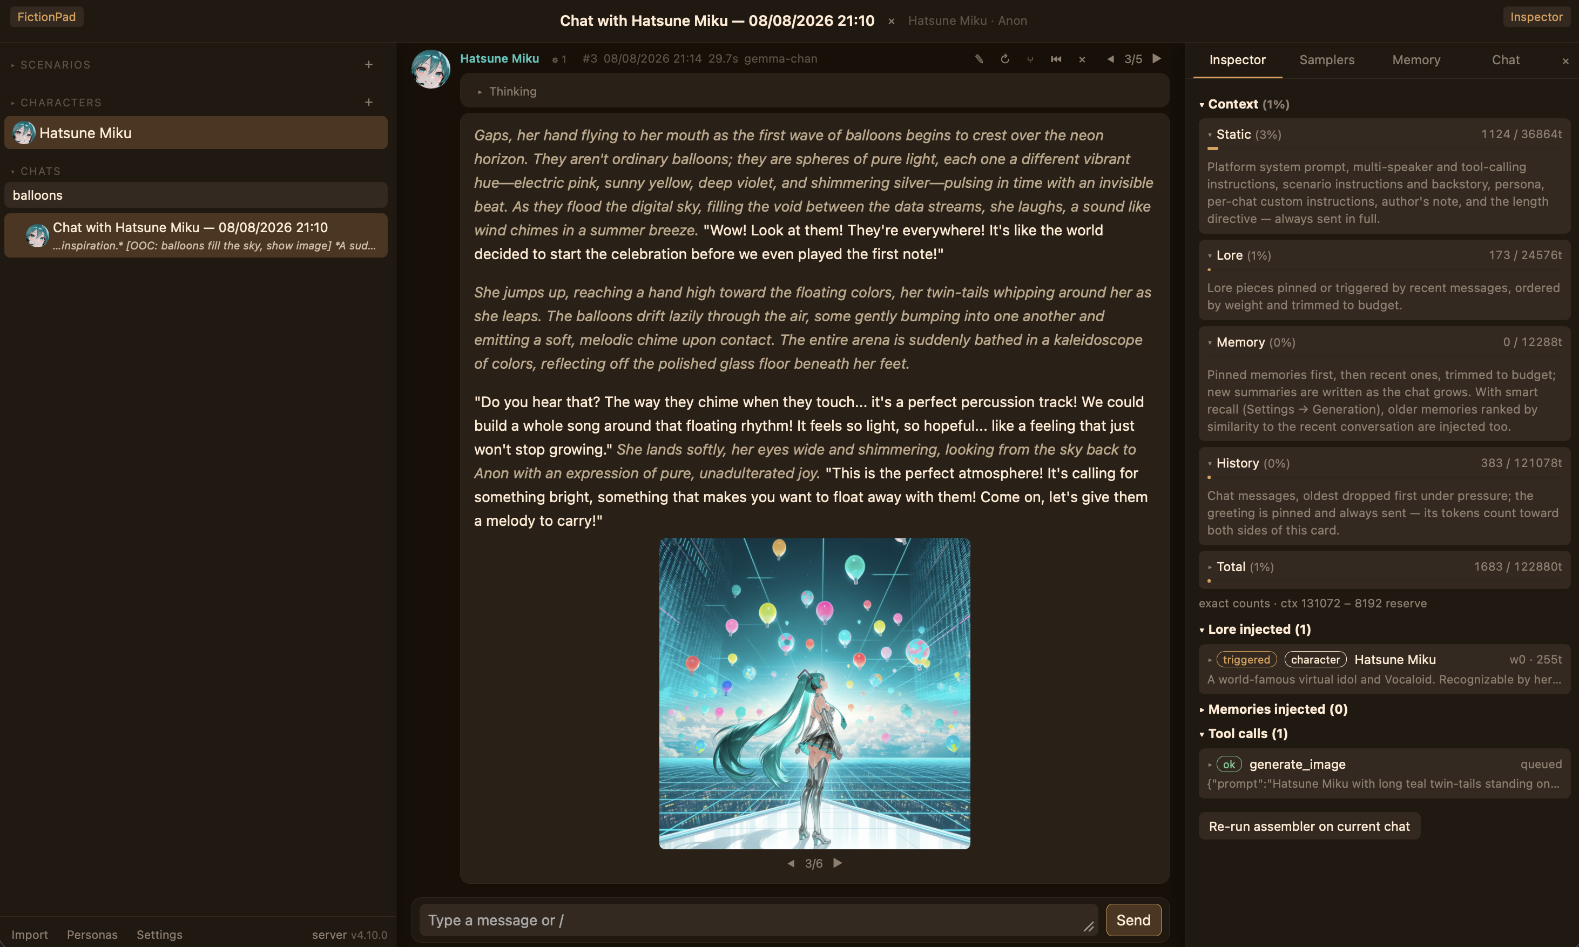Open the Chat tab
The width and height of the screenshot is (1579, 947).
pyautogui.click(x=1506, y=60)
